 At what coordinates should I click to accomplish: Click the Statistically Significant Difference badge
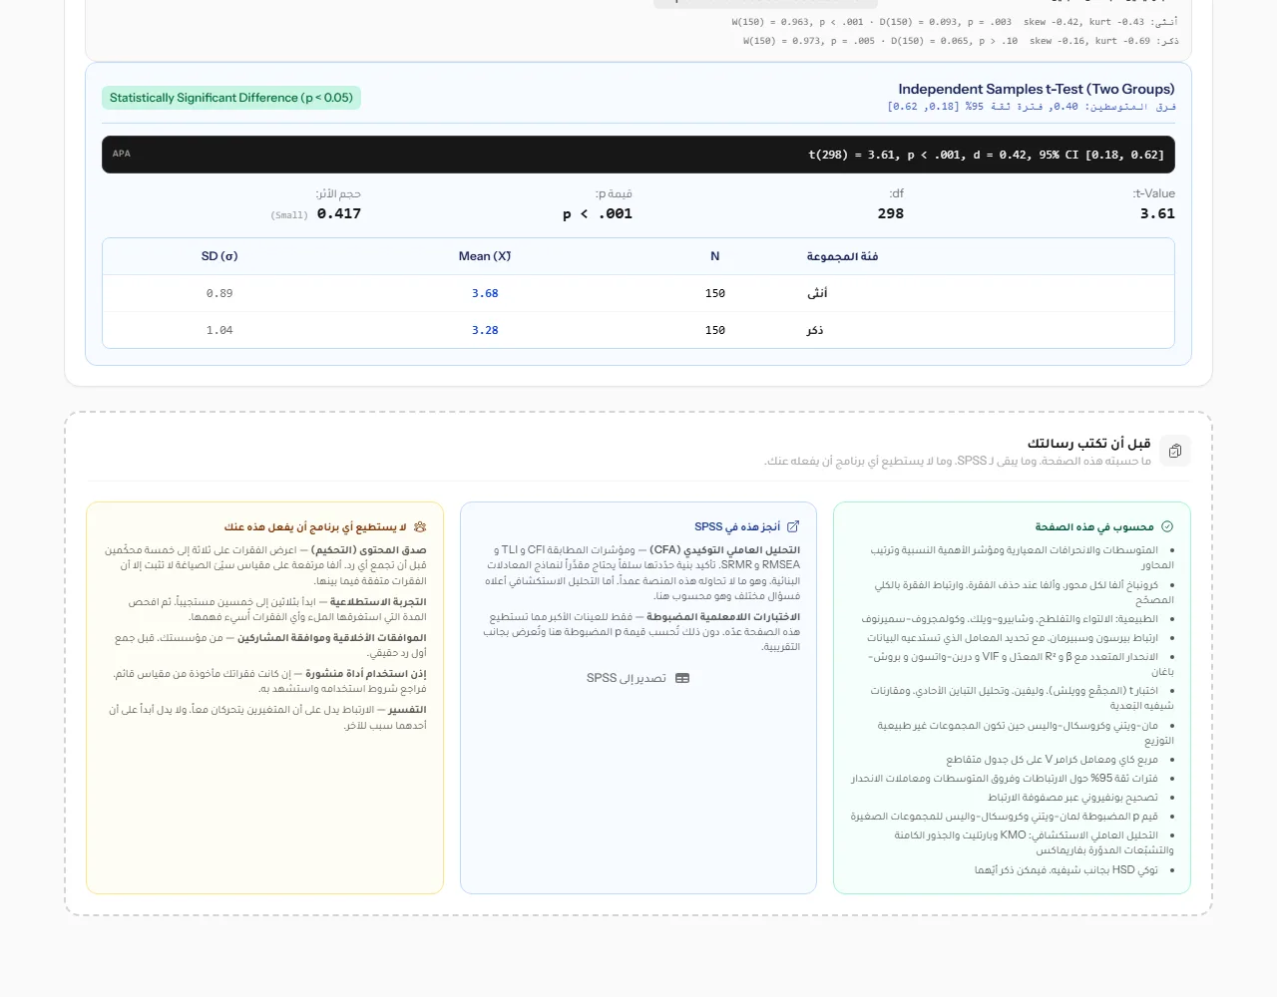point(231,98)
